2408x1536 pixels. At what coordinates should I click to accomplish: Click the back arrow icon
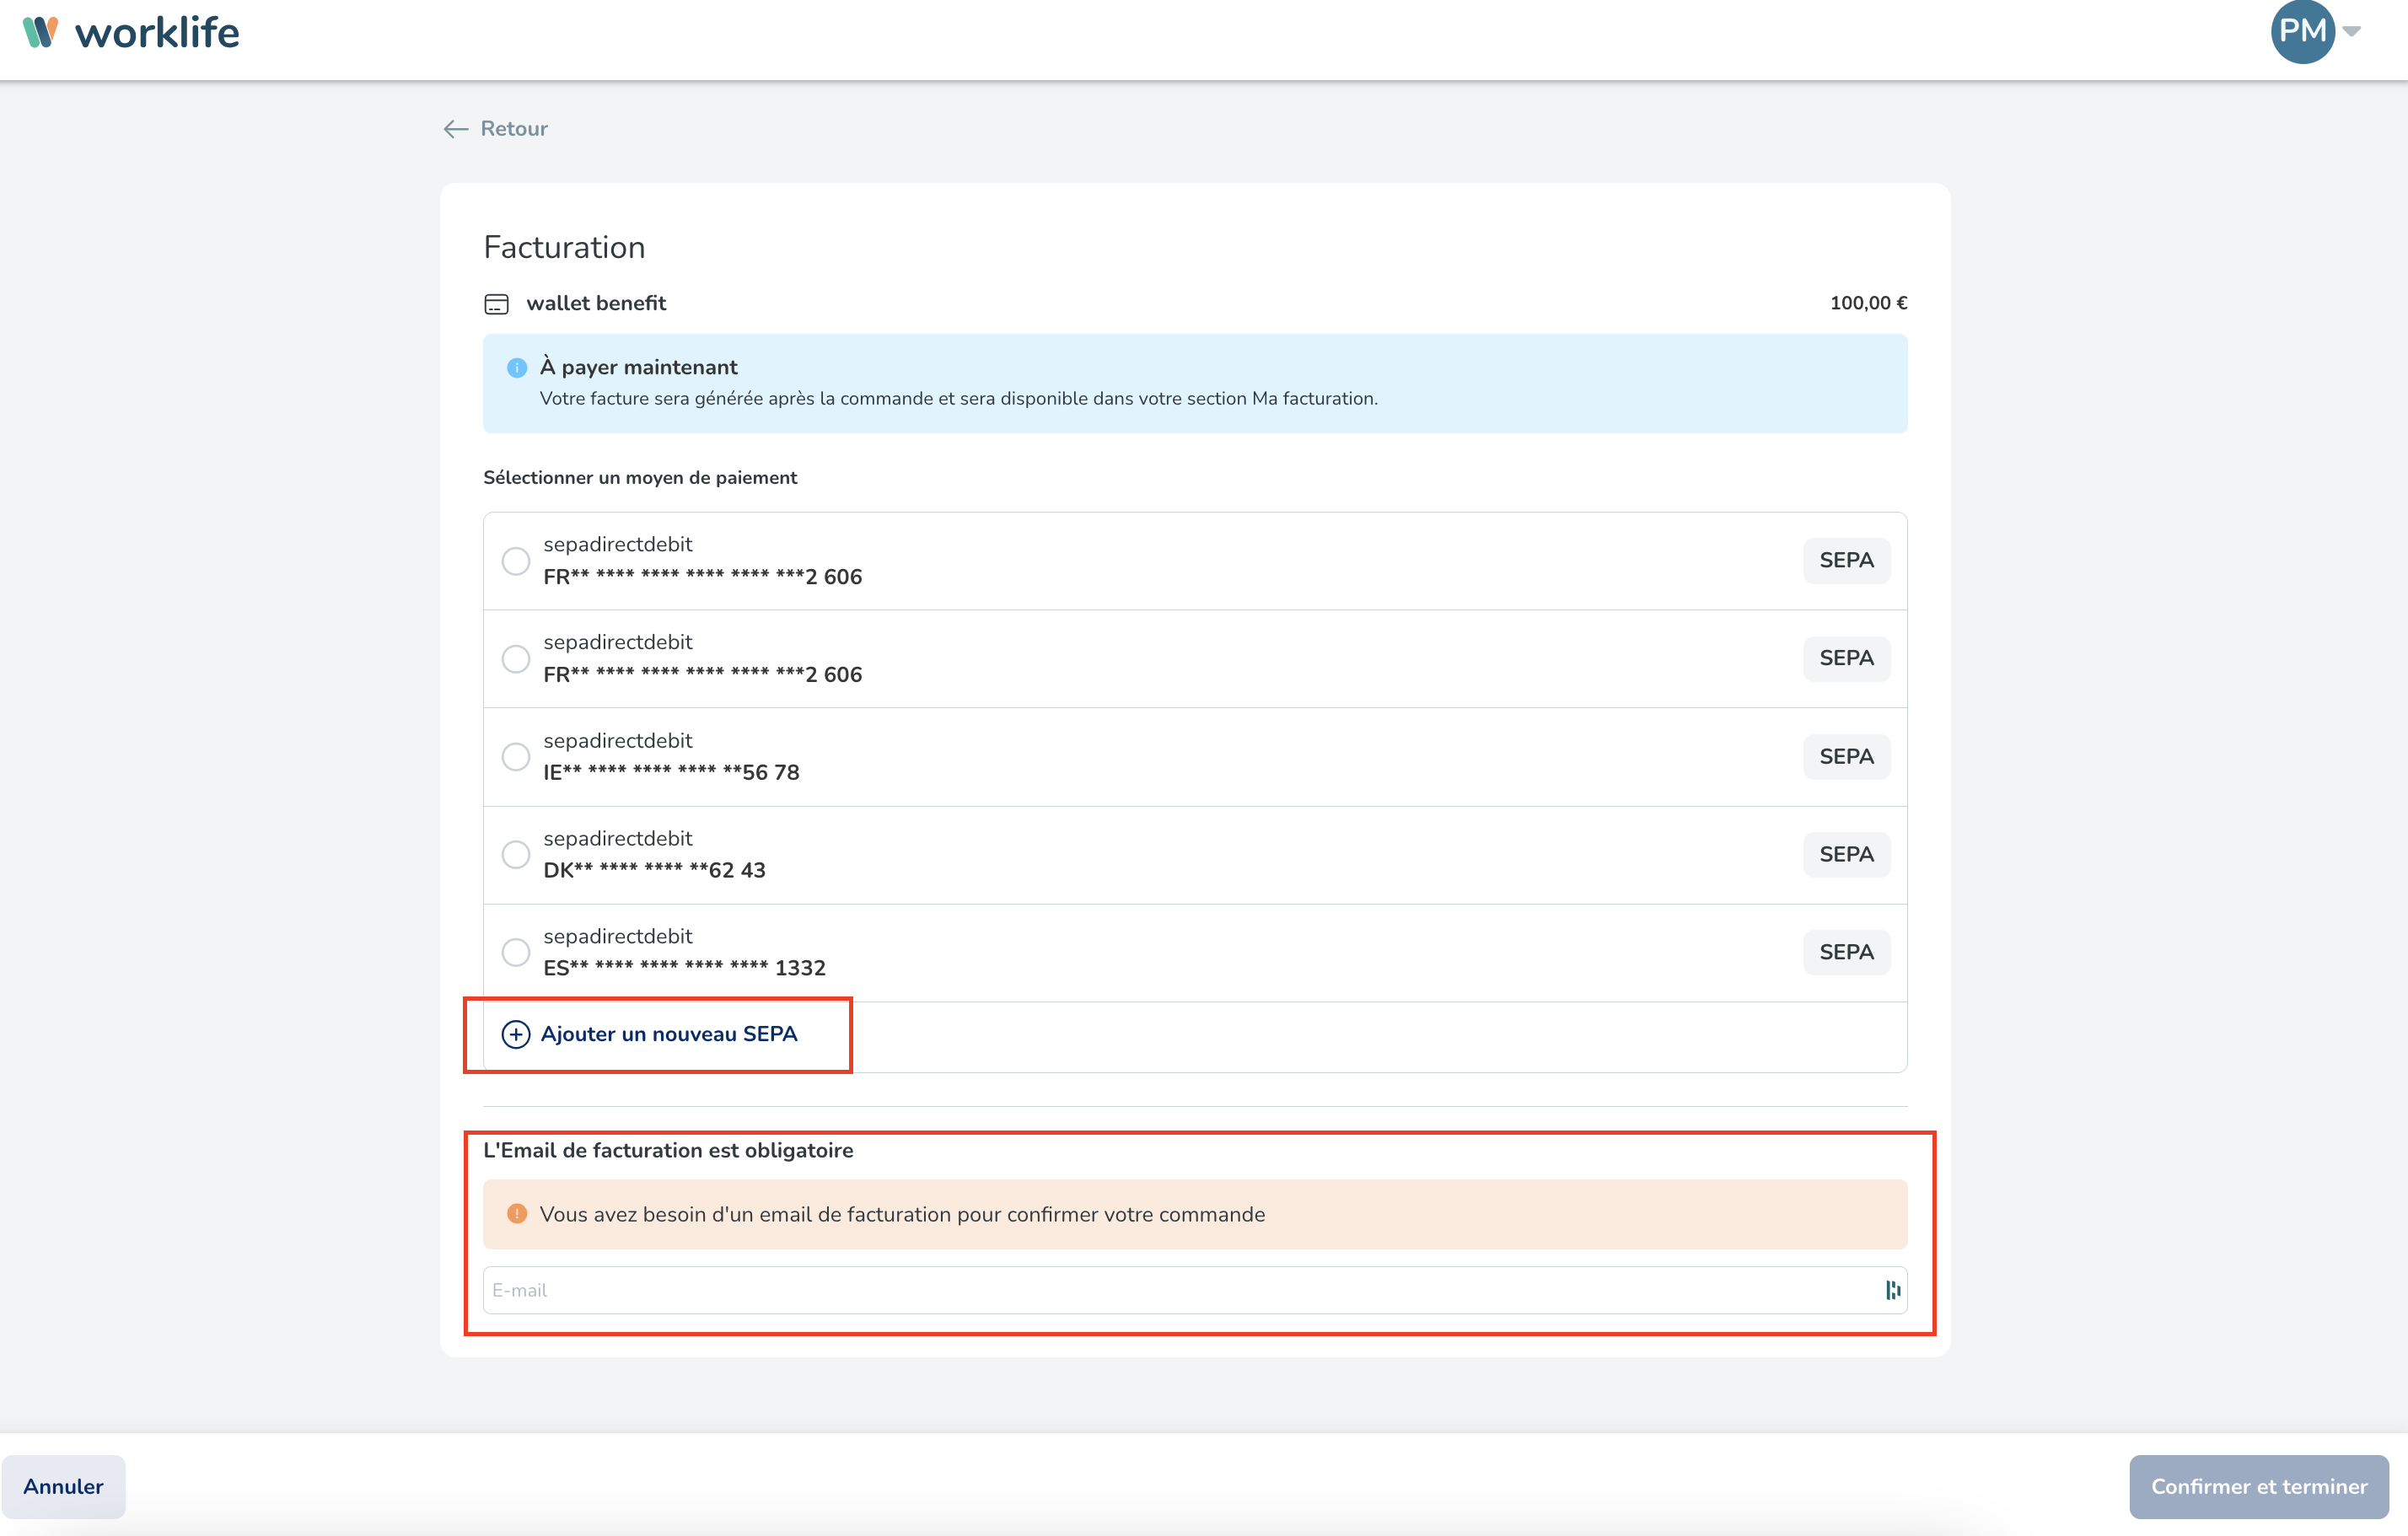[456, 129]
